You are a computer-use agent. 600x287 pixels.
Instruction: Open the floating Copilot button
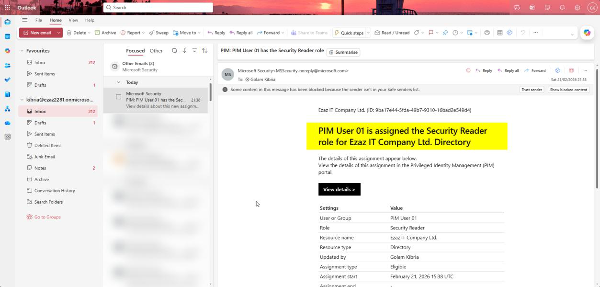(587, 33)
